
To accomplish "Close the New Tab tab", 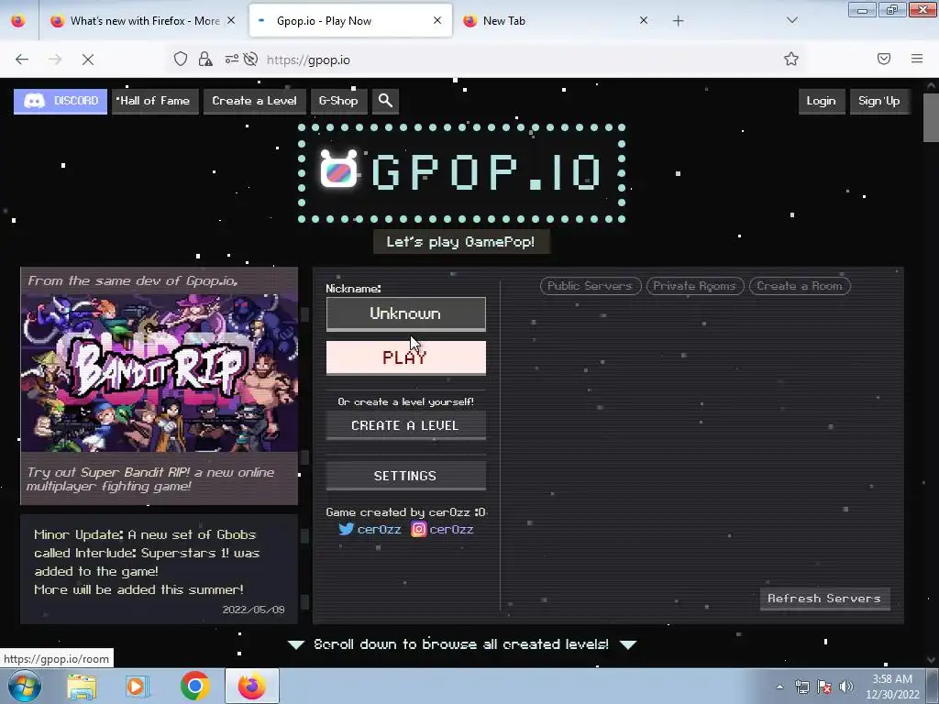I will pos(644,20).
